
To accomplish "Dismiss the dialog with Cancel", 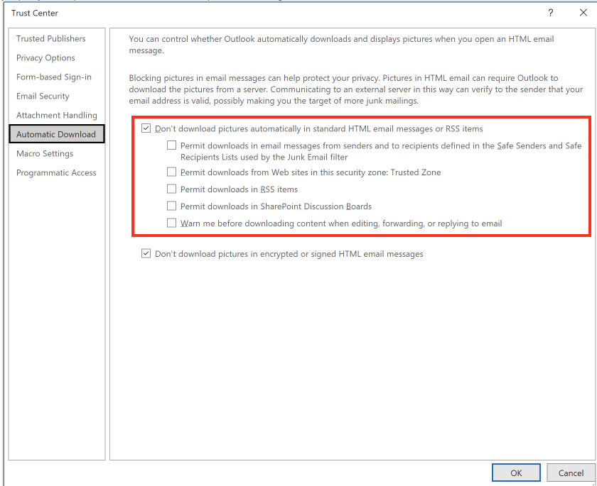I will [x=571, y=473].
